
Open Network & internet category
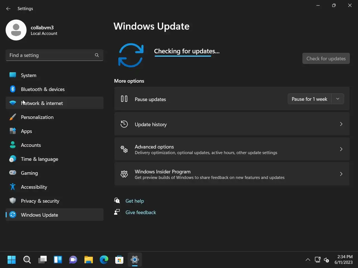[55, 103]
